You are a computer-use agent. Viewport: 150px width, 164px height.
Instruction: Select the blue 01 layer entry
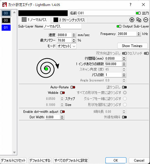click(6, 27)
